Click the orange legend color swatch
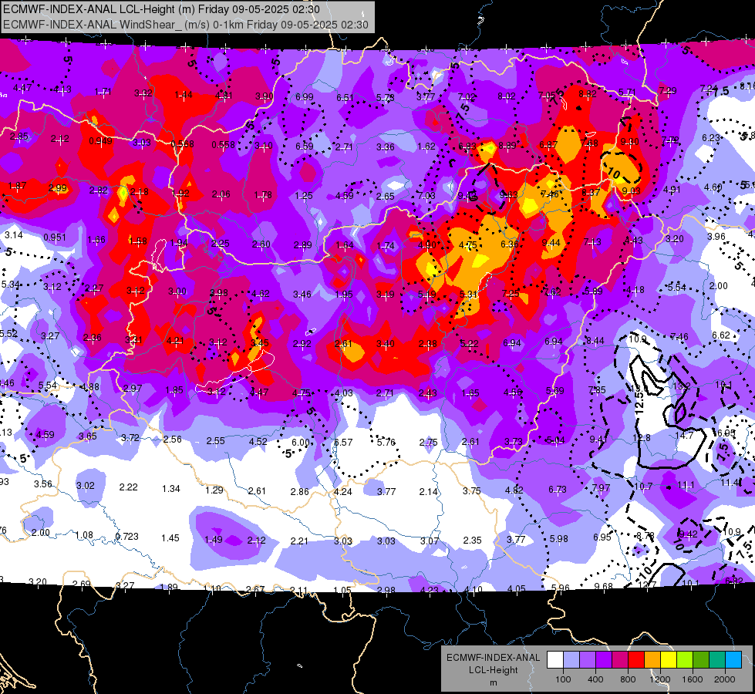Image resolution: width=755 pixels, height=694 pixels. (652, 660)
